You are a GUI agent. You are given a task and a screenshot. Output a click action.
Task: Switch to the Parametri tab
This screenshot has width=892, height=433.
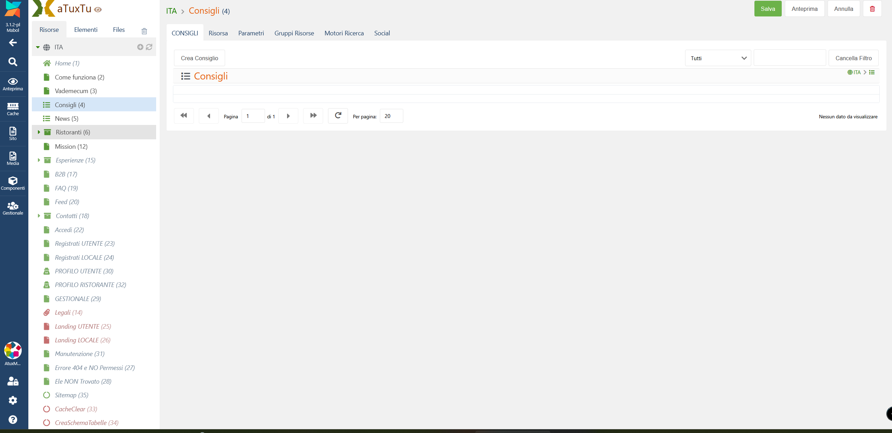click(251, 33)
